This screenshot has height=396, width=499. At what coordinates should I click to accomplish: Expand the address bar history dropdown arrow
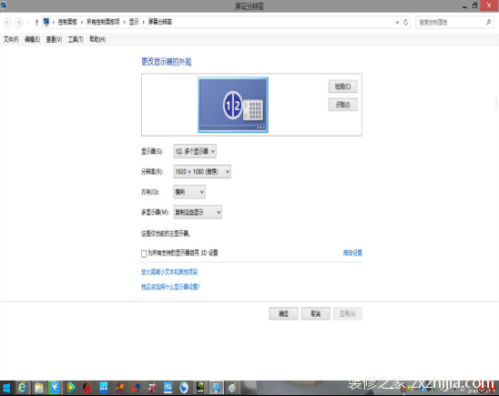click(x=397, y=22)
